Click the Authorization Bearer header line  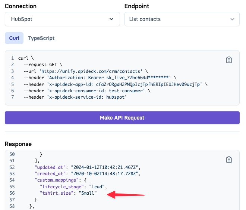(x=100, y=78)
